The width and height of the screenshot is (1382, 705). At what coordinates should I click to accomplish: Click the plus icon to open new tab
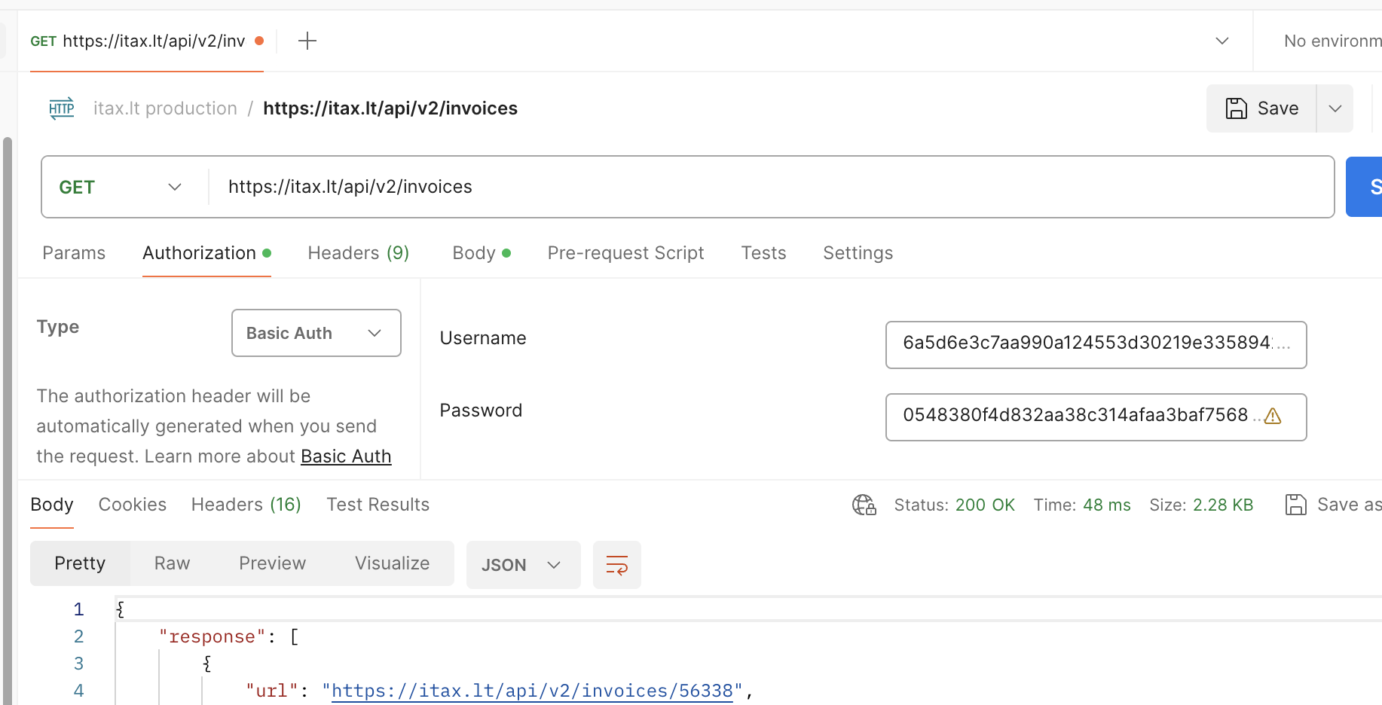coord(307,41)
